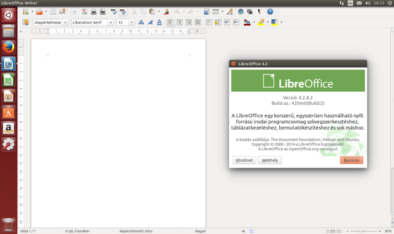Expand the Paste options dropdown arrow
The width and height of the screenshot is (394, 234).
pos(159,11)
